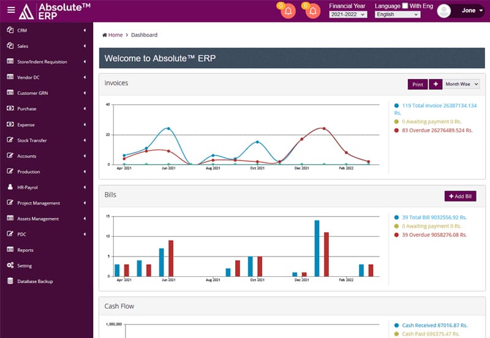Viewport: 490px width, 338px height.
Task: Click the Home icon in breadcrumb
Action: (x=105, y=35)
